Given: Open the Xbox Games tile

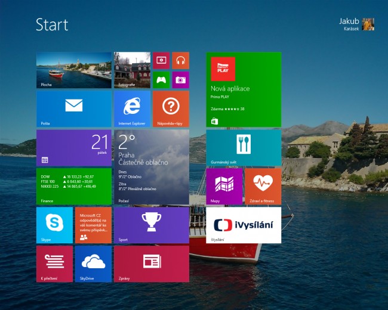Looking at the screenshot, I should (x=161, y=80).
